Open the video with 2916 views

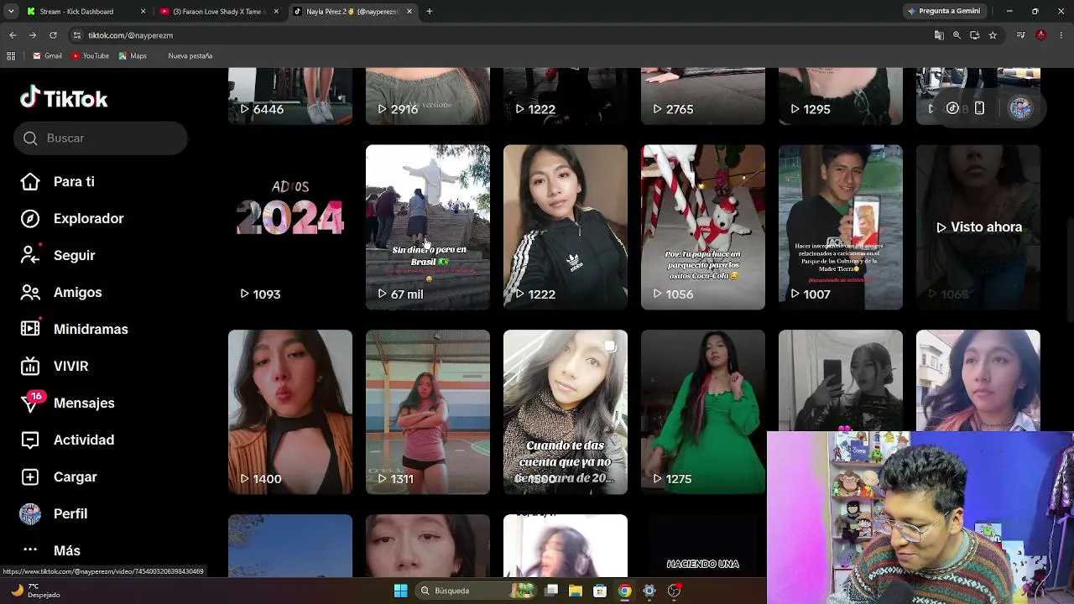coord(428,96)
